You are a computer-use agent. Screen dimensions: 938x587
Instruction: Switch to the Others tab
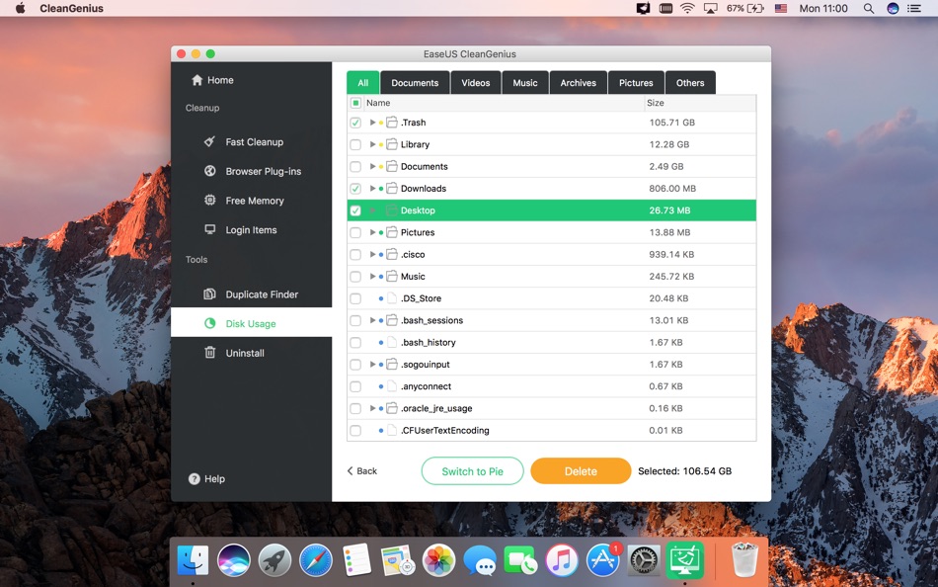[690, 83]
